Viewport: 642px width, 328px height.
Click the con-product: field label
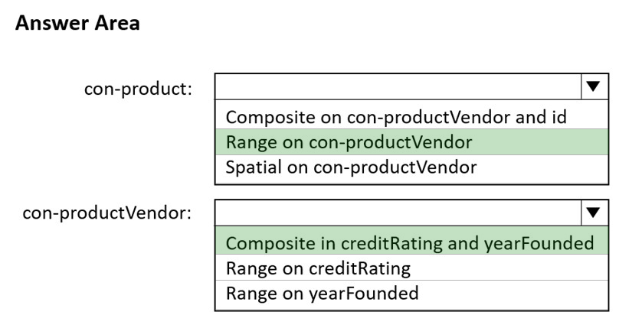click(138, 89)
